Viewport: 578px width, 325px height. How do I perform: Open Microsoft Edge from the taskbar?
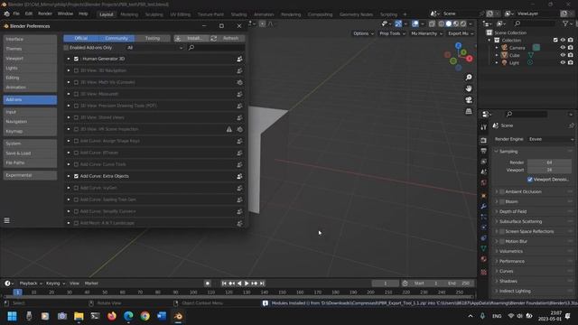128,316
